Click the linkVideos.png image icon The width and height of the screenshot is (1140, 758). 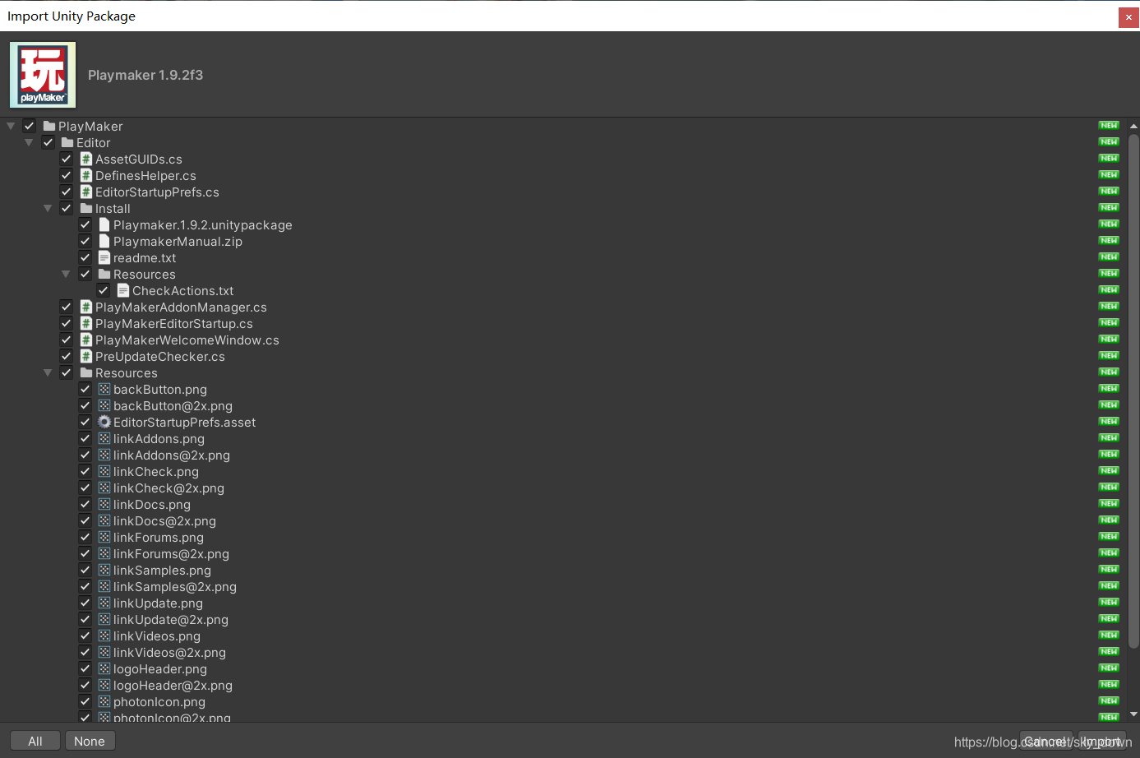coord(104,636)
